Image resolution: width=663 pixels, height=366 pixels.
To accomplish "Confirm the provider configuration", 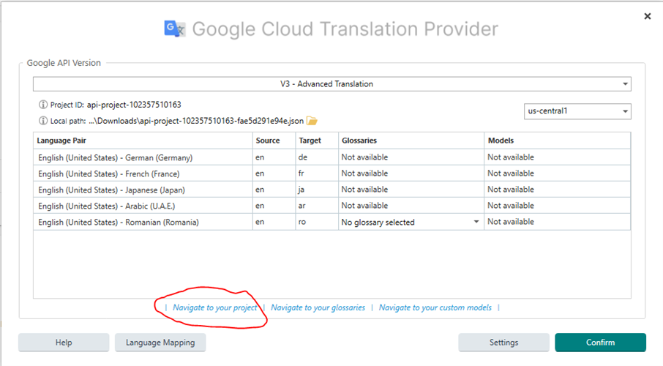I will pos(600,343).
